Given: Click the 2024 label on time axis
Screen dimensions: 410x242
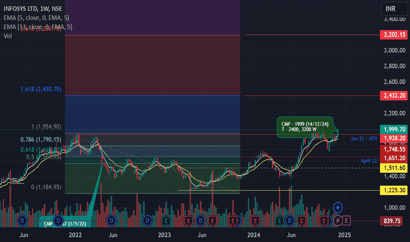Looking at the screenshot, I should [254, 235].
